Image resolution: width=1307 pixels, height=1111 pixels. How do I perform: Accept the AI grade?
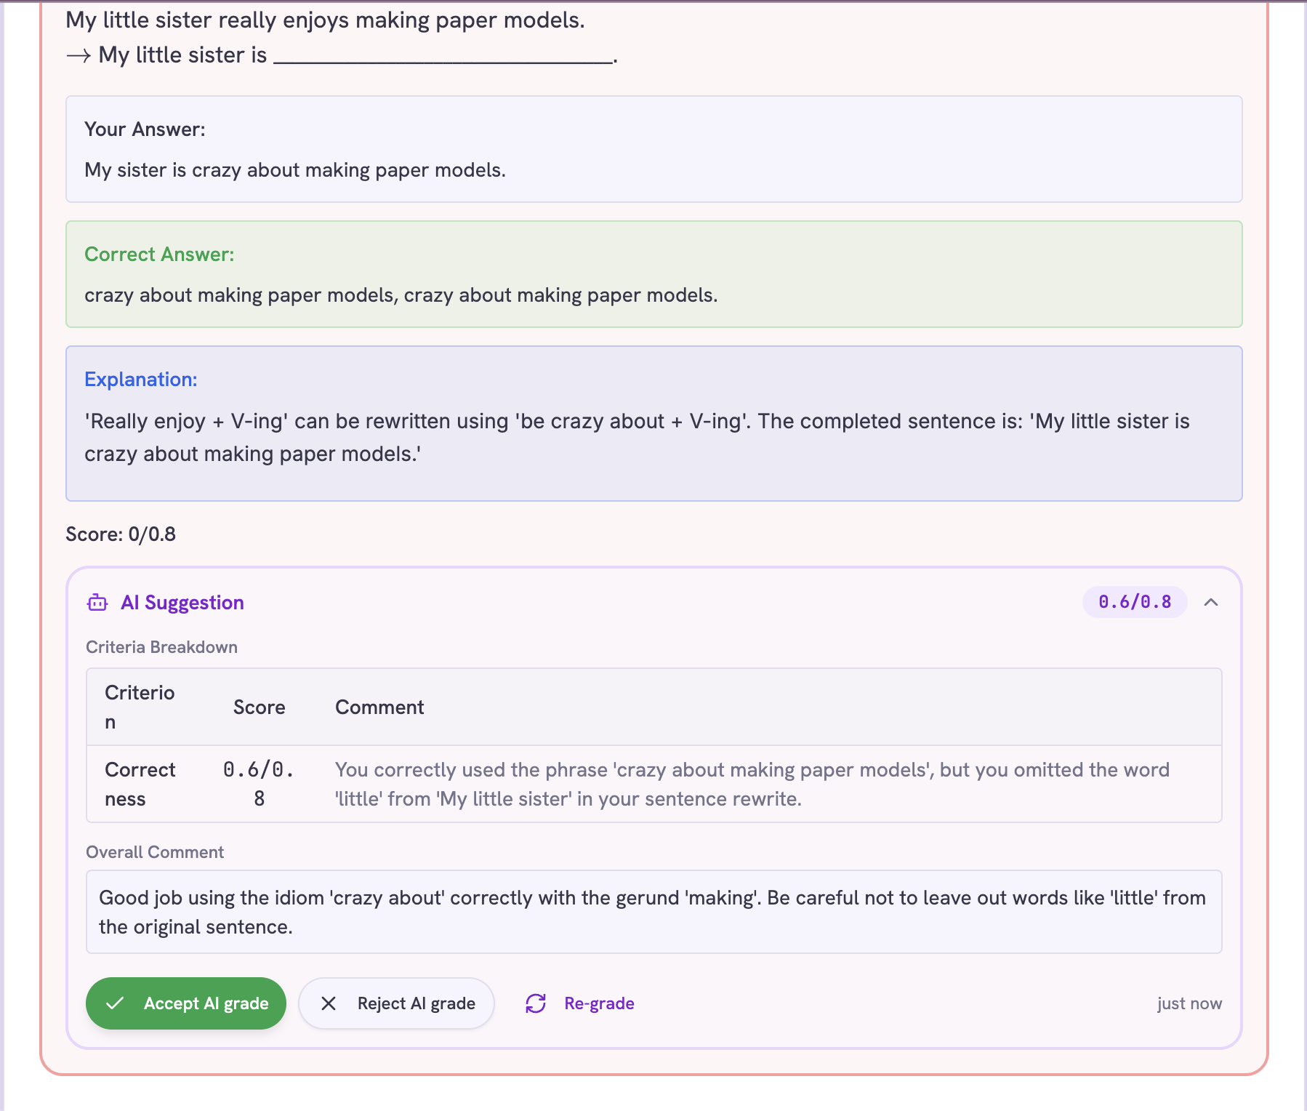coord(186,1003)
